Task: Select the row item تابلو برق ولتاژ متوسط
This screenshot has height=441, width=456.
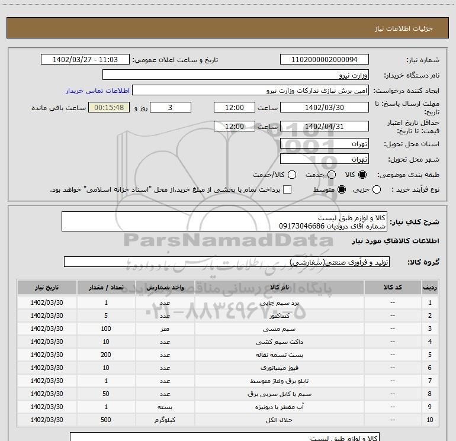Action: pyautogui.click(x=279, y=381)
